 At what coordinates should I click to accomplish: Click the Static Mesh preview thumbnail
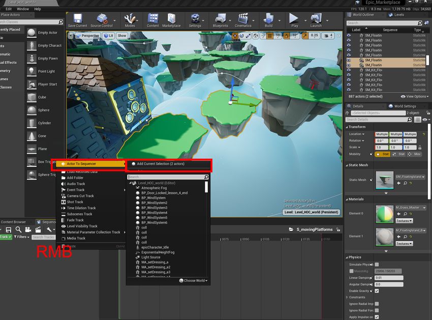tap(385, 180)
